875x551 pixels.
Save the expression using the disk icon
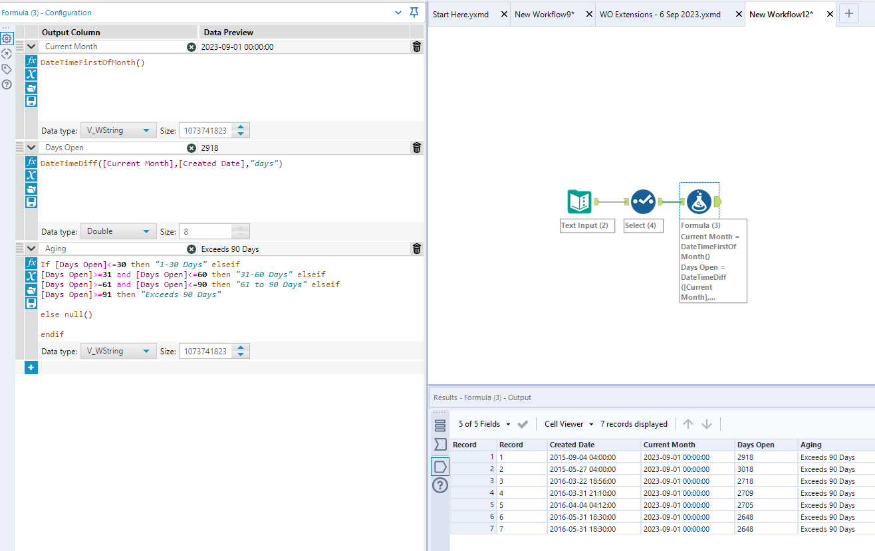click(31, 100)
